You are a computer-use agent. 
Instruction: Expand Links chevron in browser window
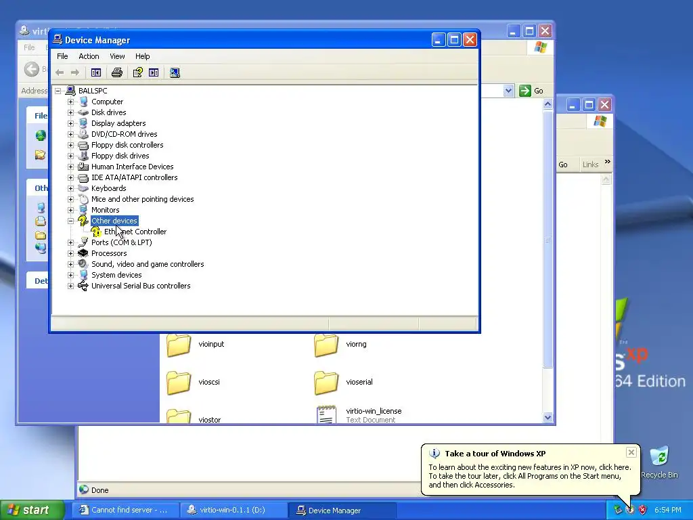pyautogui.click(x=608, y=162)
